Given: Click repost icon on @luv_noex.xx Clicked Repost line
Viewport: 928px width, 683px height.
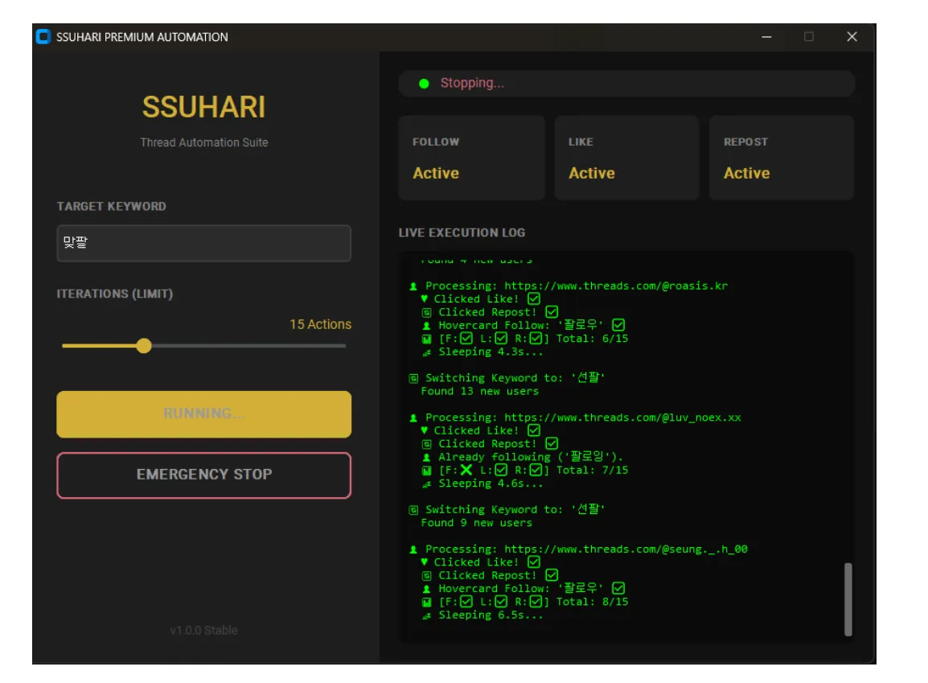Looking at the screenshot, I should point(427,444).
